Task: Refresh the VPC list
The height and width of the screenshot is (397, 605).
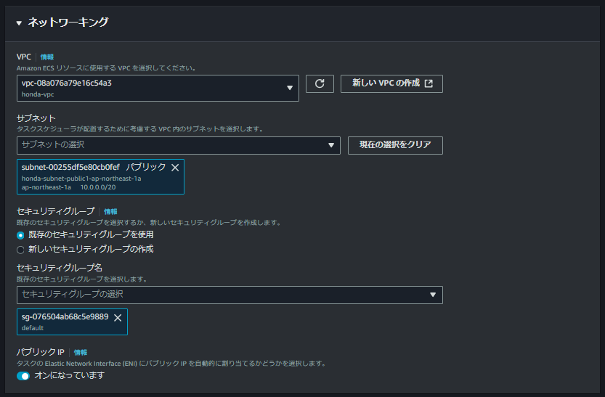Action: tap(320, 83)
